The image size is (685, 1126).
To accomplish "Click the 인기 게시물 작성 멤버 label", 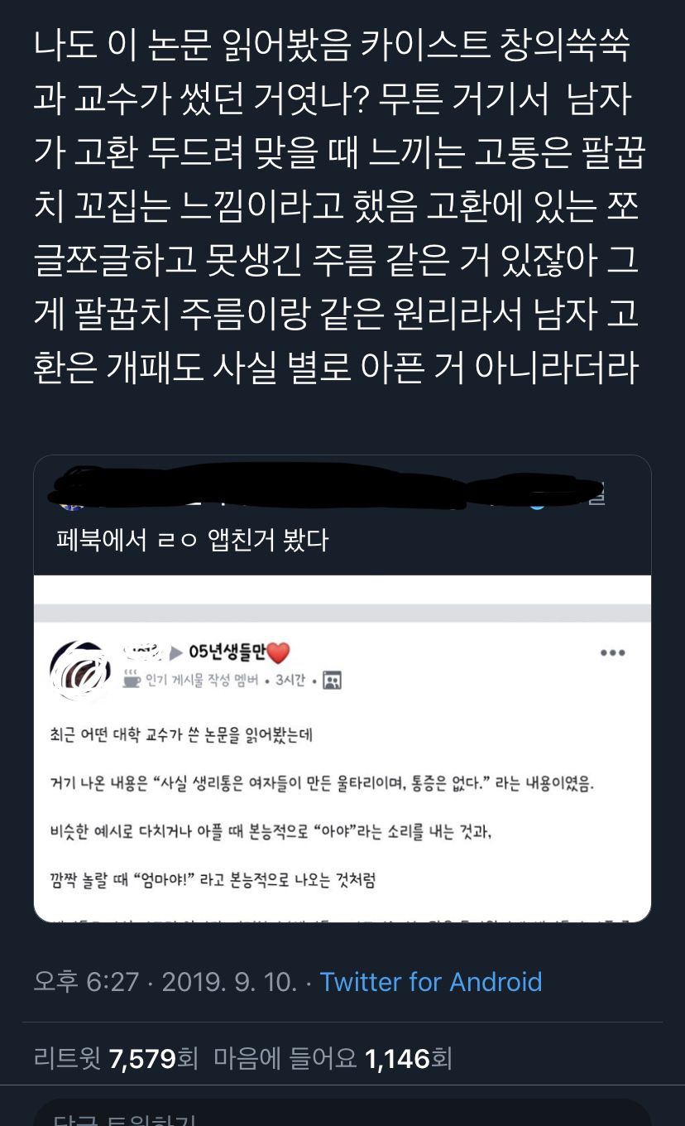I will coord(202,680).
